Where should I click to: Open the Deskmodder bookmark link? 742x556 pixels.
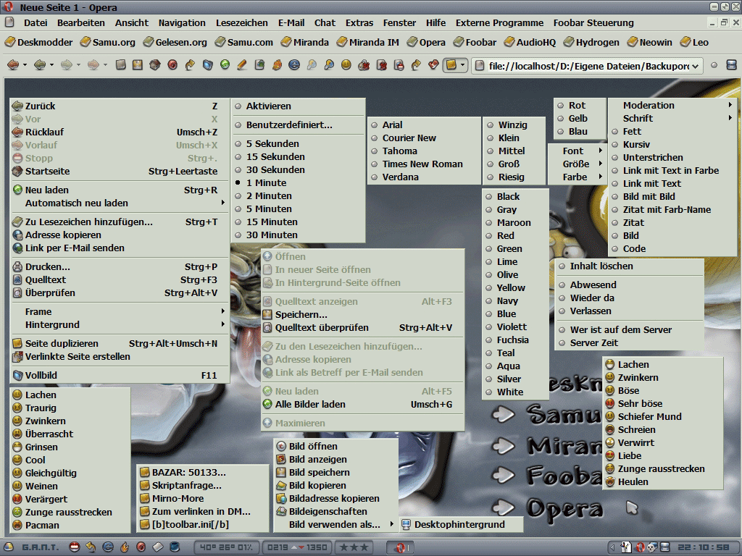click(39, 42)
